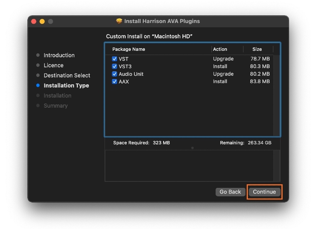Click the Size column header
This screenshot has height=229, width=323.
pyautogui.click(x=257, y=49)
